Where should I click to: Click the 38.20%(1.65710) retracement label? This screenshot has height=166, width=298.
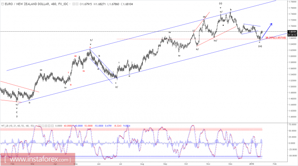click(x=276, y=37)
